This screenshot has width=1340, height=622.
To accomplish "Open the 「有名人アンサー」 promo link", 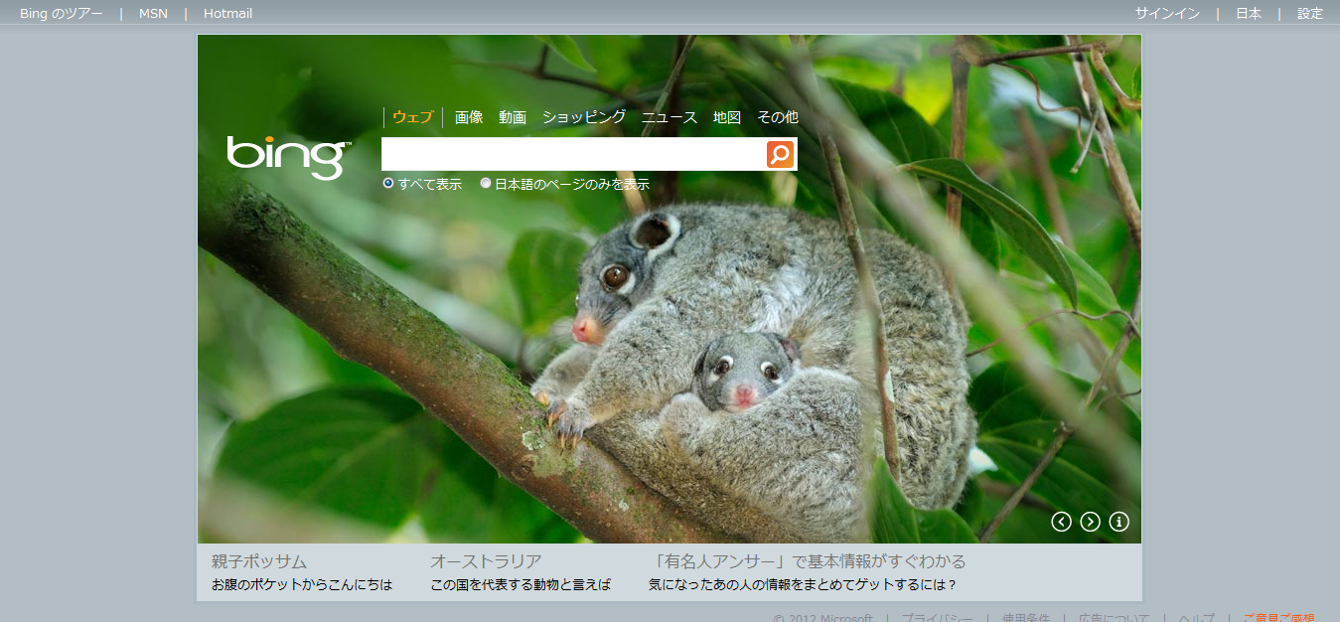I will coord(807,561).
